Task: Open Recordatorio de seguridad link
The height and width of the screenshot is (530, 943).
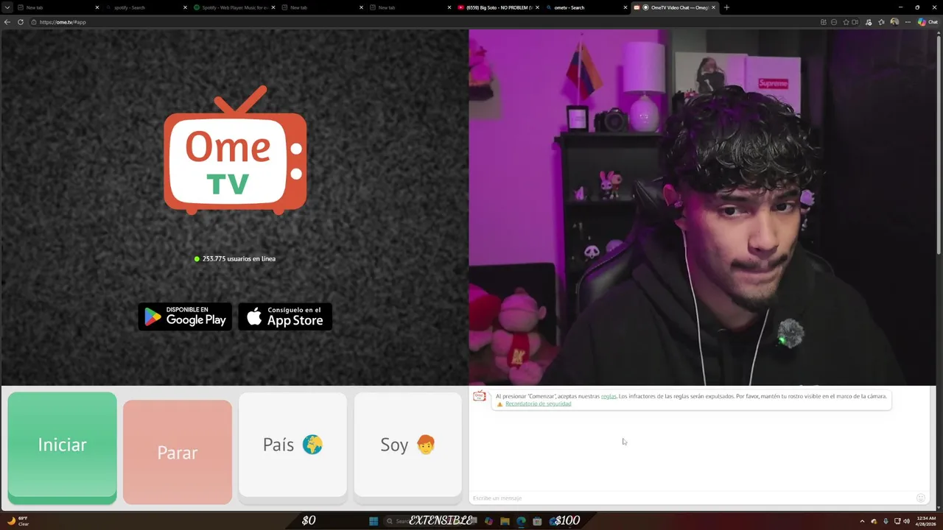Action: pos(538,403)
